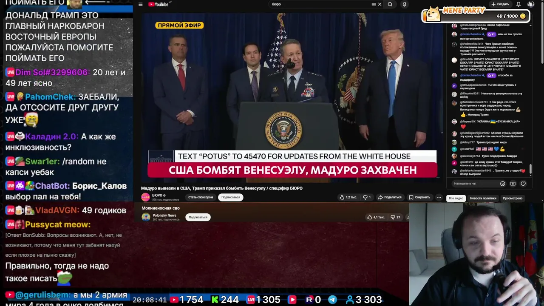Viewport: 544px width, 306px height.
Task: Click 'Стать спонсором' button
Action: pyautogui.click(x=201, y=197)
